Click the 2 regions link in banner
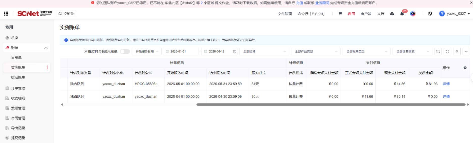Screen dimensions: 473x143 (202, 3)
